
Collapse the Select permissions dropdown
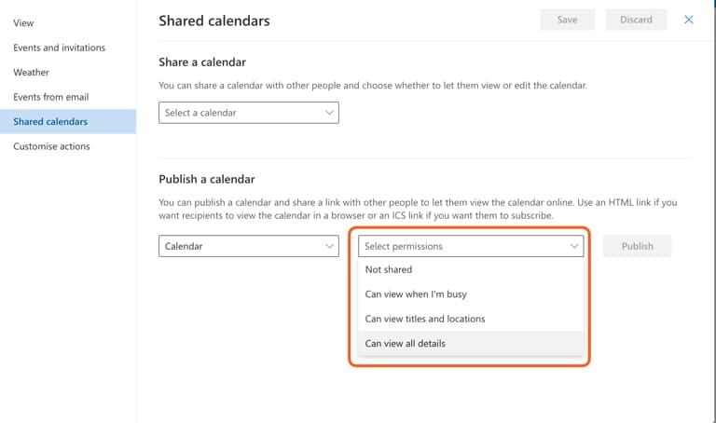tap(471, 246)
